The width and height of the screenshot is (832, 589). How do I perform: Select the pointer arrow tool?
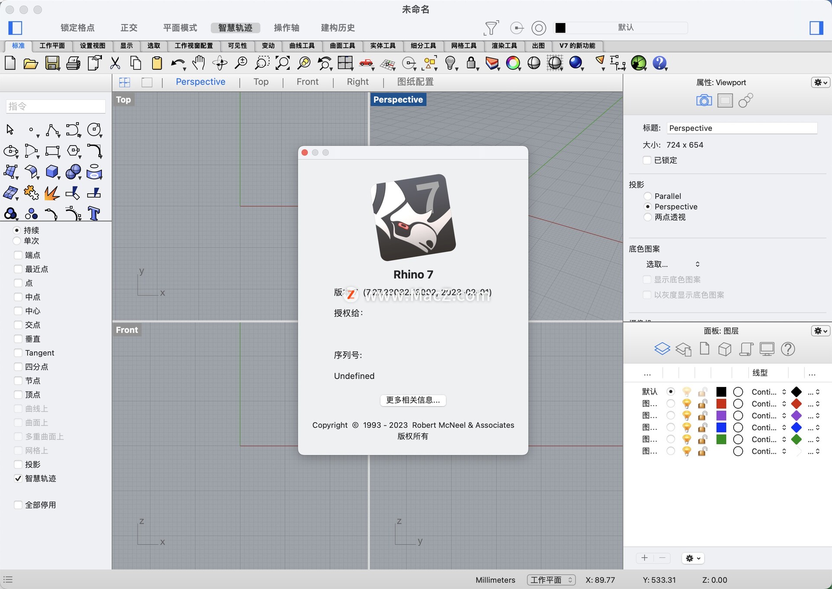coord(10,130)
